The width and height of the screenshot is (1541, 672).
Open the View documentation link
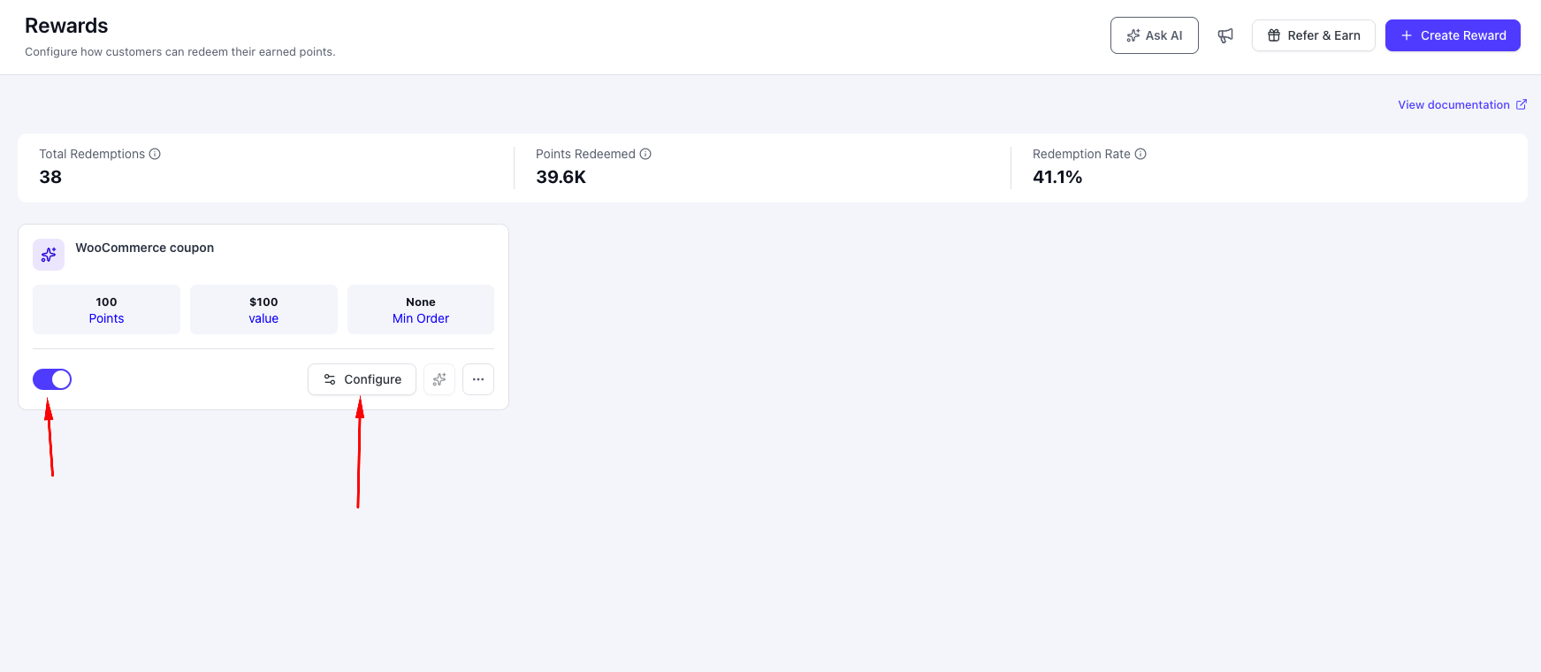pos(1453,104)
